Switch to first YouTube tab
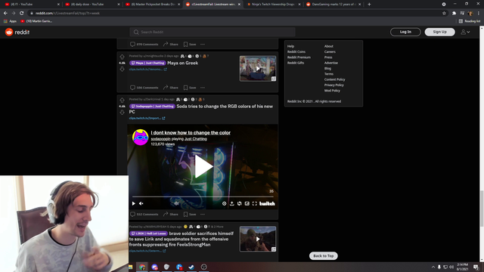The height and width of the screenshot is (272, 484). (32, 5)
